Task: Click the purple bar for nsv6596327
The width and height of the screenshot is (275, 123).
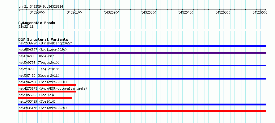Action: tap(142, 53)
